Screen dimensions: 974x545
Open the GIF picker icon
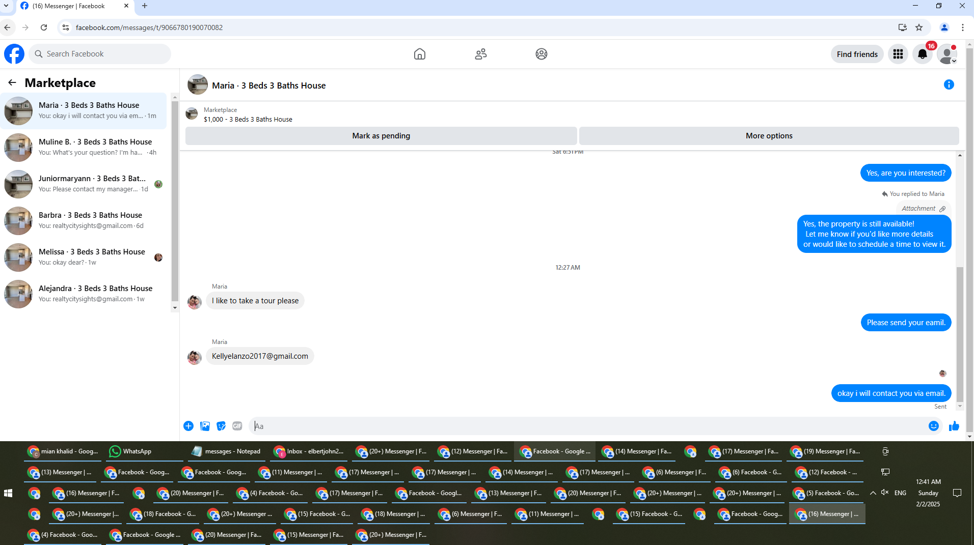point(237,426)
